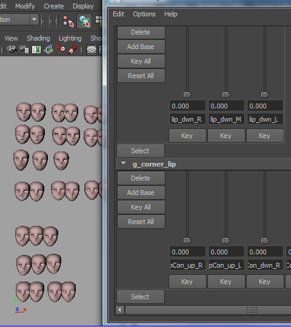Image resolution: width=291 pixels, height=327 pixels.
Task: Click Select button at bottom of g_corner_lip
Action: tap(141, 297)
